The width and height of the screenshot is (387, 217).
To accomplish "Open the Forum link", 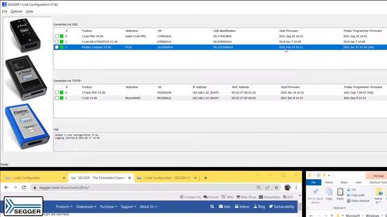I will pos(211,197).
